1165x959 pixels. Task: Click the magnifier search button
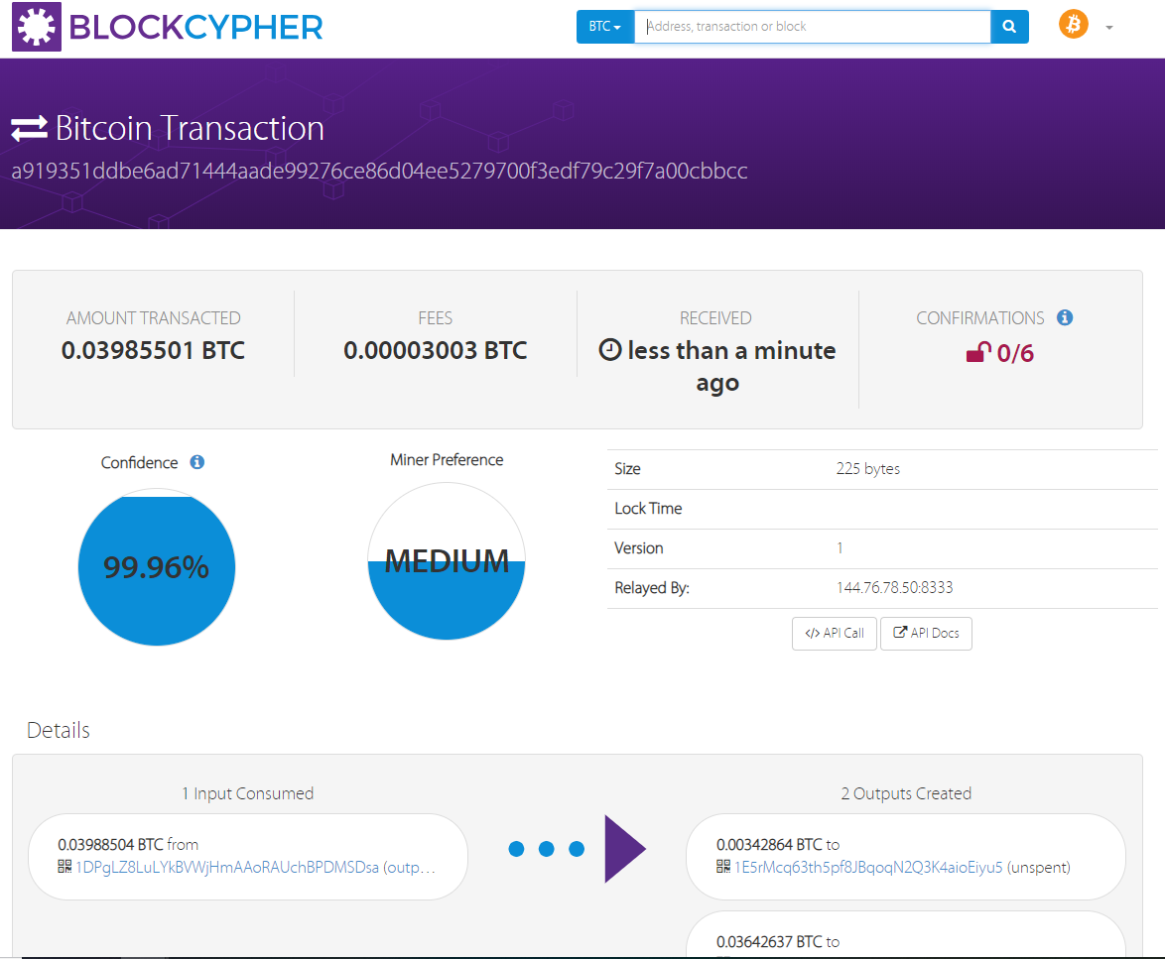click(x=1009, y=27)
